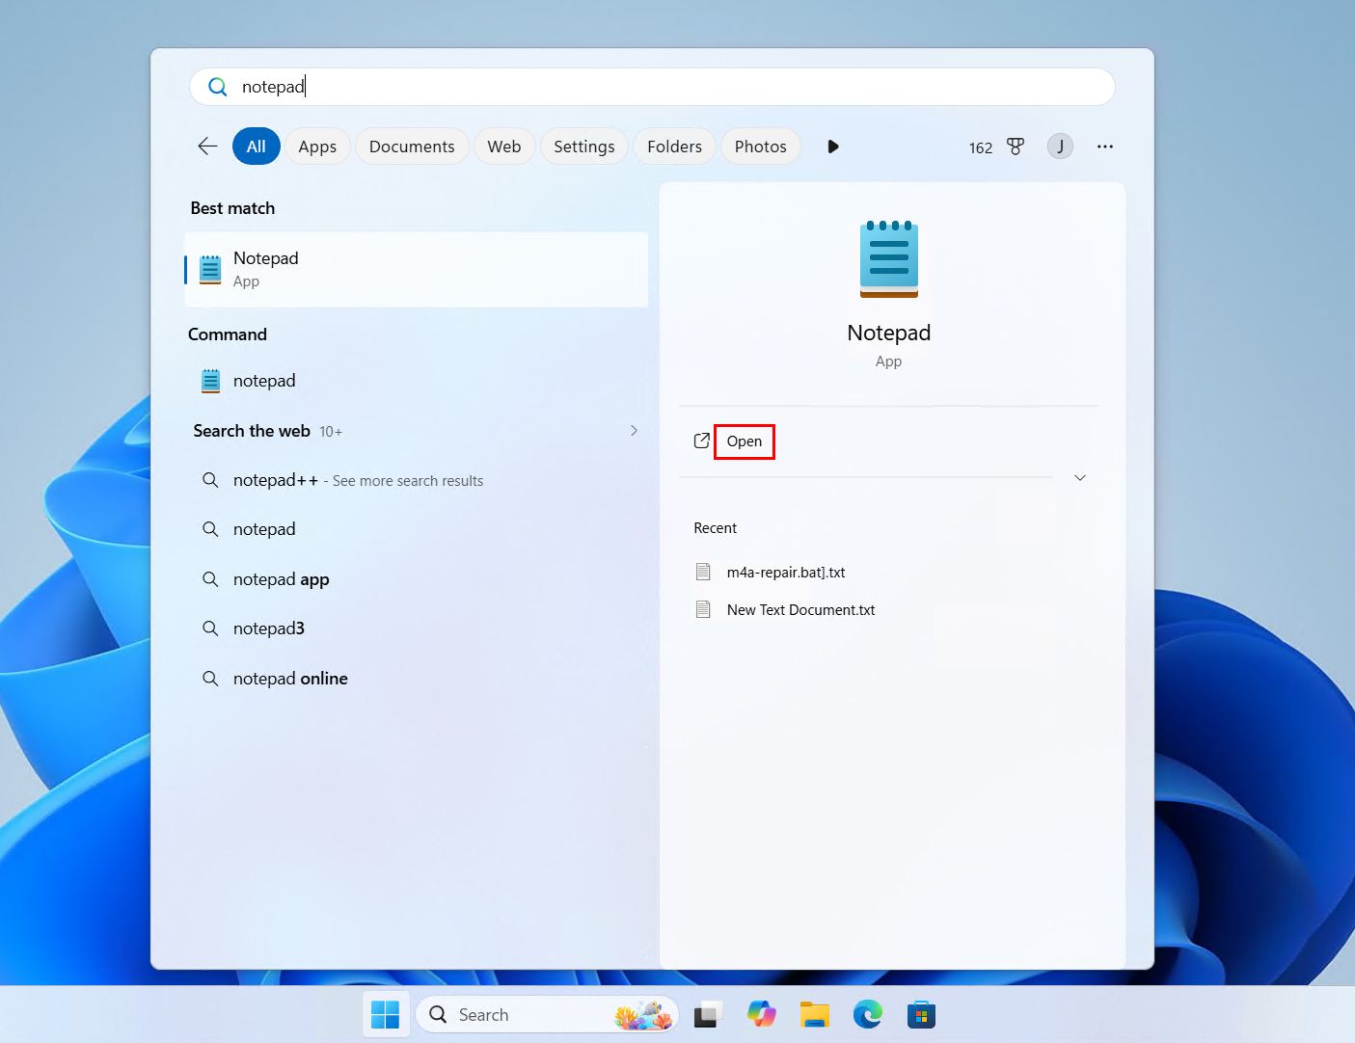
Task: Launch Microsoft Edge from the taskbar
Action: tap(867, 1015)
